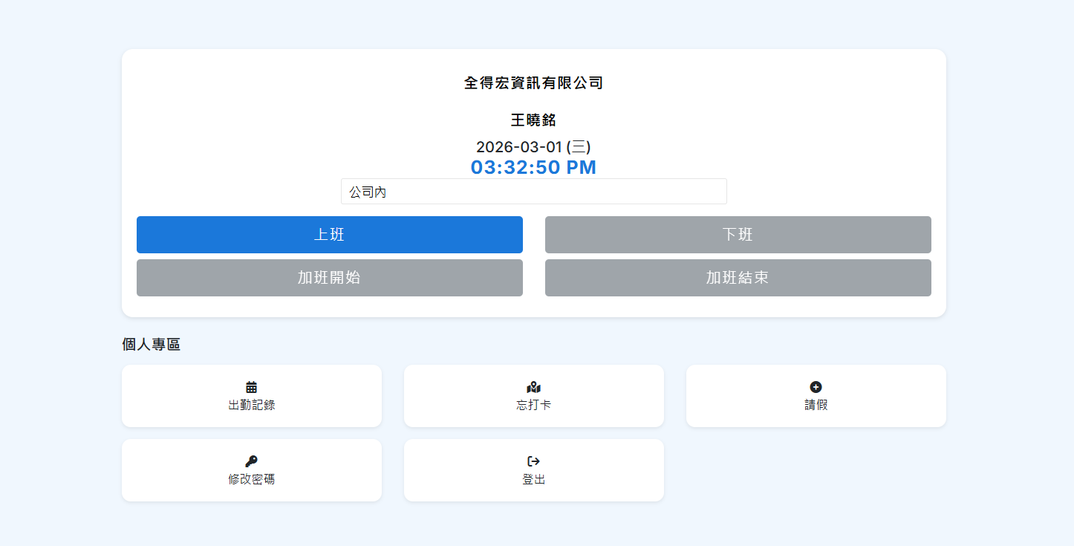This screenshot has width=1074, height=546.
Task: Open the 出勤記錄 attendance record card
Action: (x=252, y=396)
